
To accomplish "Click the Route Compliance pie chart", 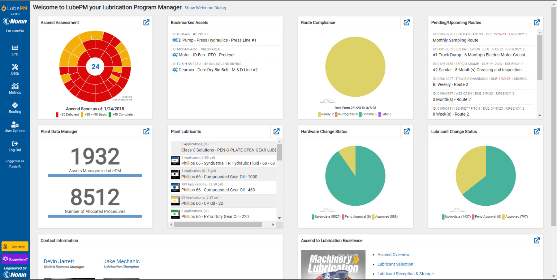I will pyautogui.click(x=355, y=67).
